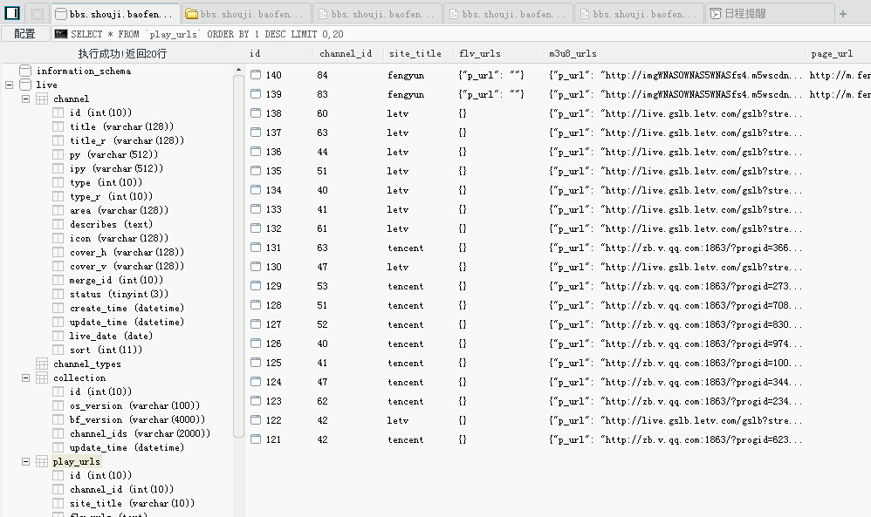Screen dimensions: 871x517
Task: Click the page_url cell in row 140
Action: [840, 75]
